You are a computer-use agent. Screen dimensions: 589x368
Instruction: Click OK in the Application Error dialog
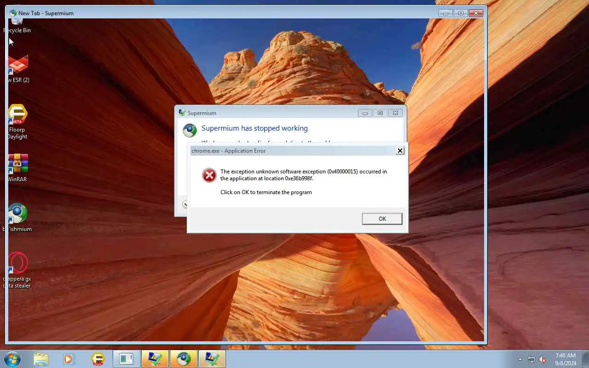click(382, 218)
